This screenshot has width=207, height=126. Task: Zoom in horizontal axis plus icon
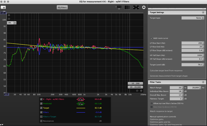(141, 91)
